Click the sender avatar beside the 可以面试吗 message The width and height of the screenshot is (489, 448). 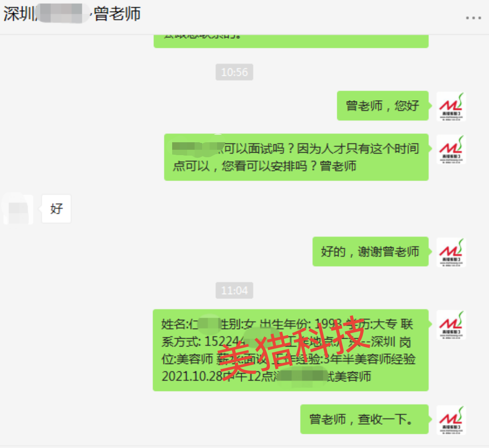(451, 149)
